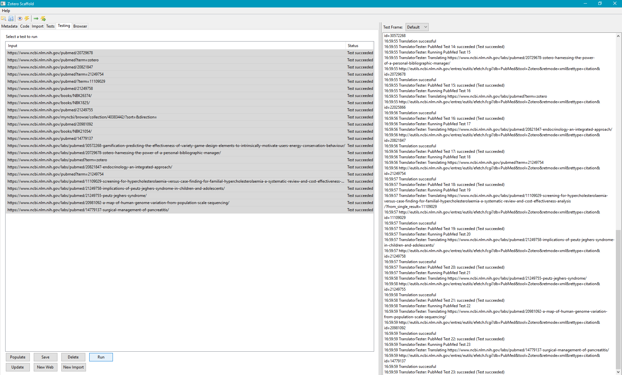Viewport: 622px width, 375px height.
Task: Click the Input column header
Action: [176, 46]
